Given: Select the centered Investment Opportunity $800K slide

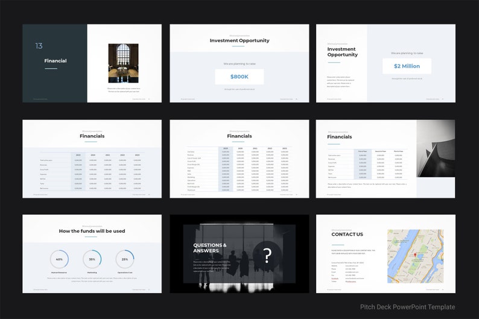Looking at the screenshot, I should point(239,63).
